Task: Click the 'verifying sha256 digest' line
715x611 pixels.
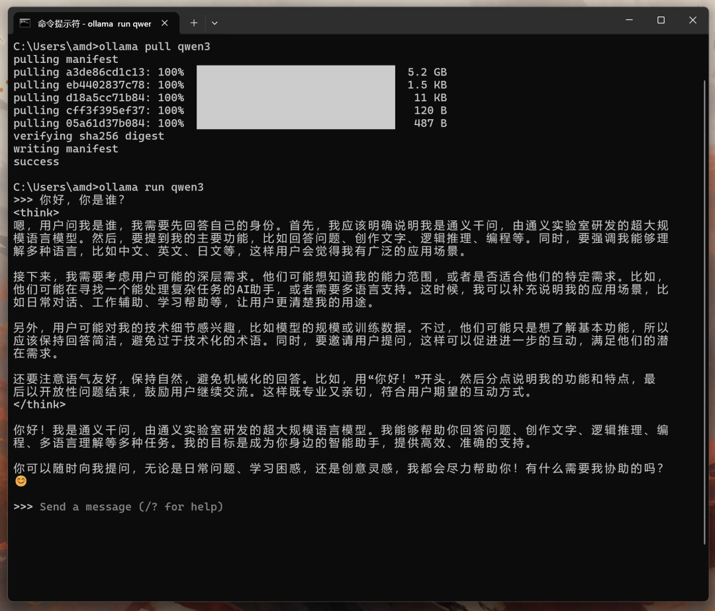Action: [x=89, y=136]
